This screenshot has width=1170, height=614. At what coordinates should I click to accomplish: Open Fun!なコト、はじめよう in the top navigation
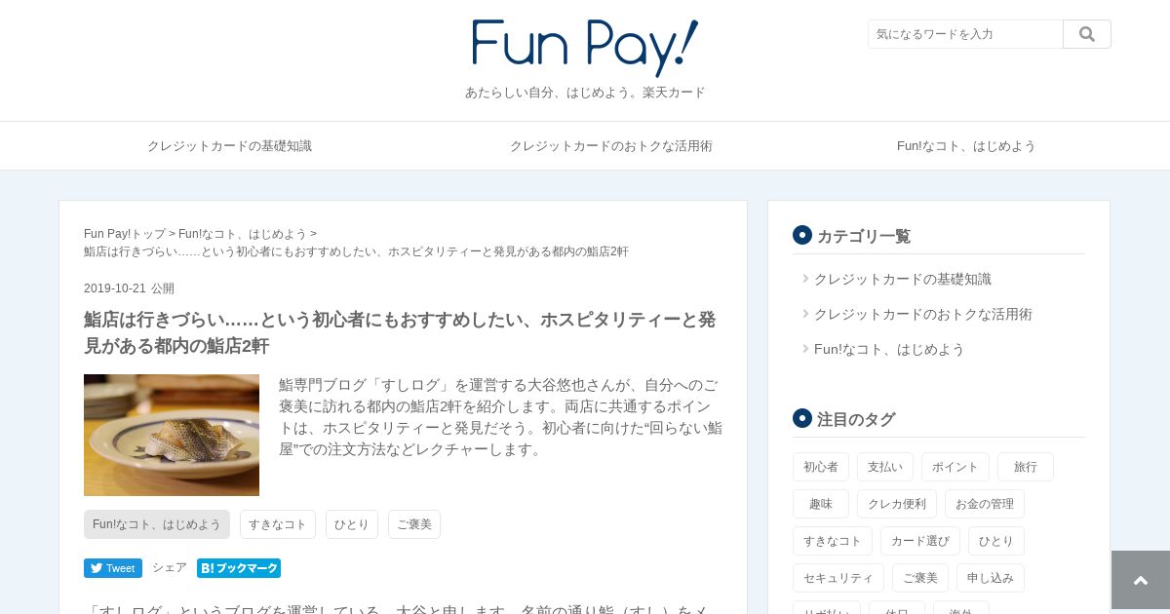(x=966, y=145)
